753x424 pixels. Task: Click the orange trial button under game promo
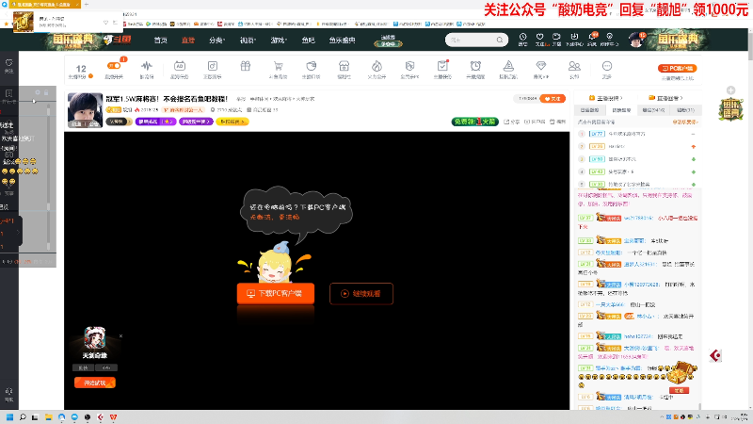click(95, 383)
